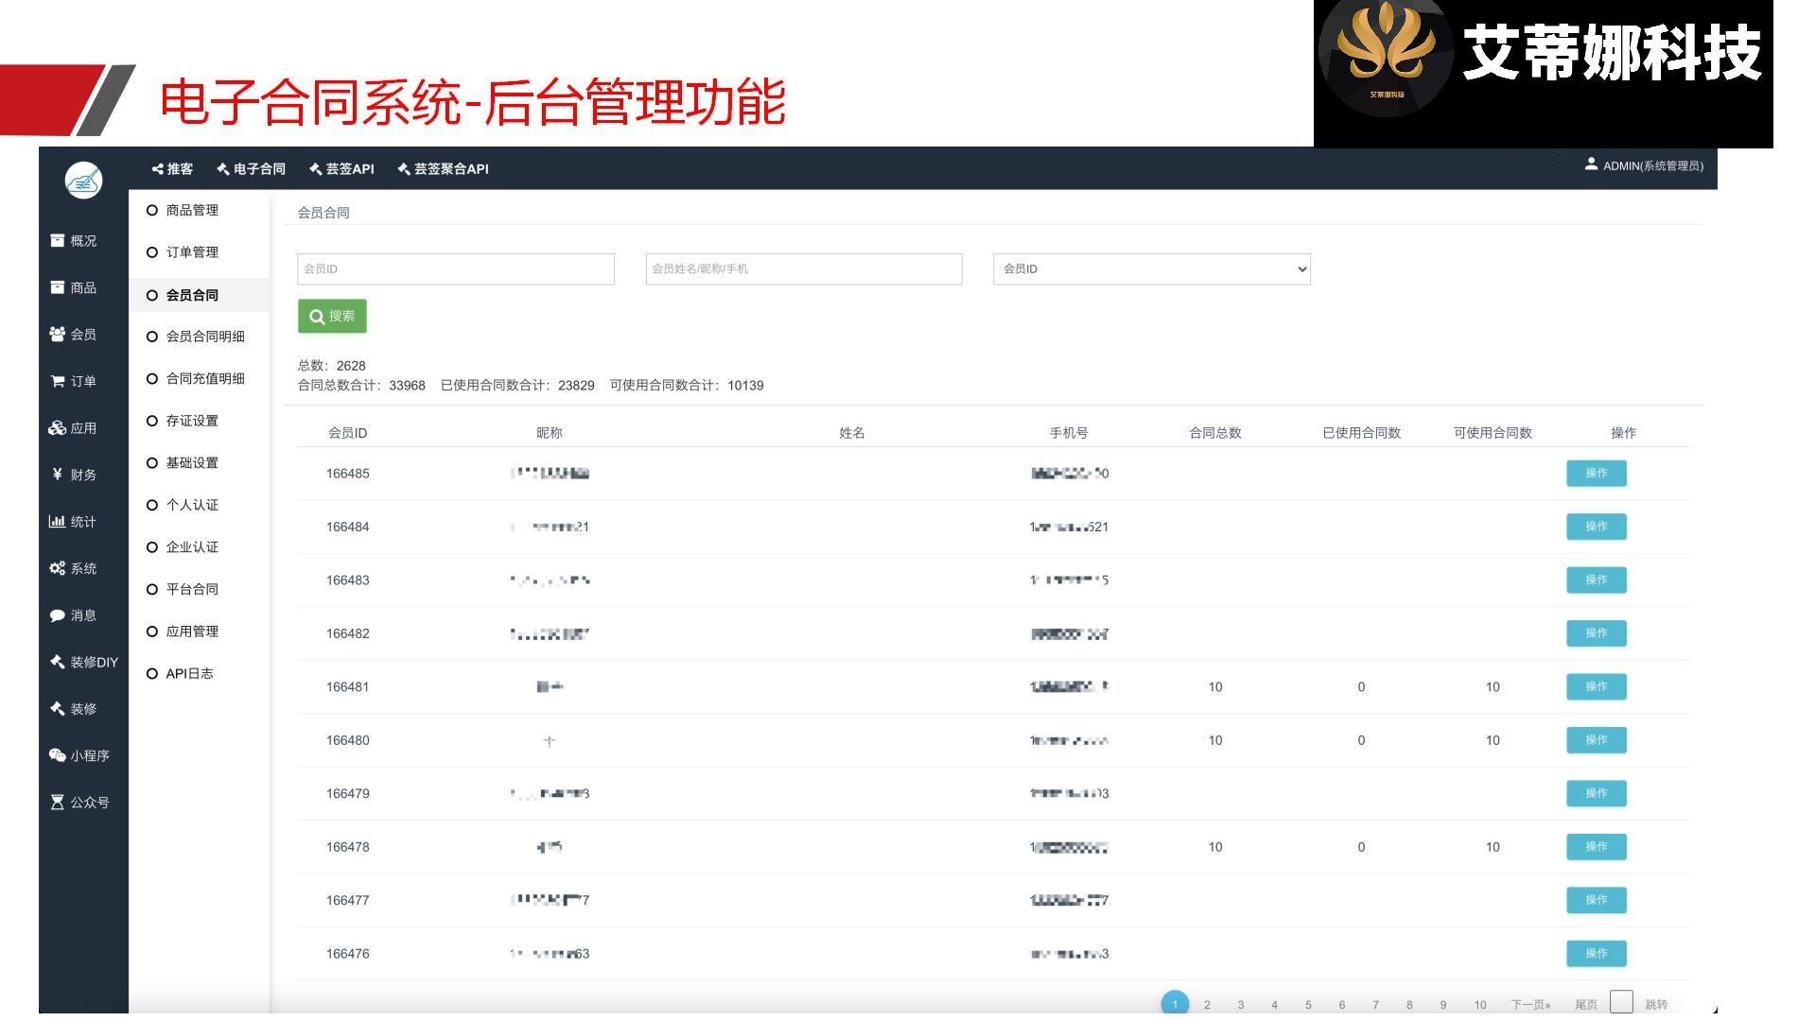The height and width of the screenshot is (1021, 1816).
Task: Click the 概况 overview icon in sidebar
Action: click(x=58, y=241)
